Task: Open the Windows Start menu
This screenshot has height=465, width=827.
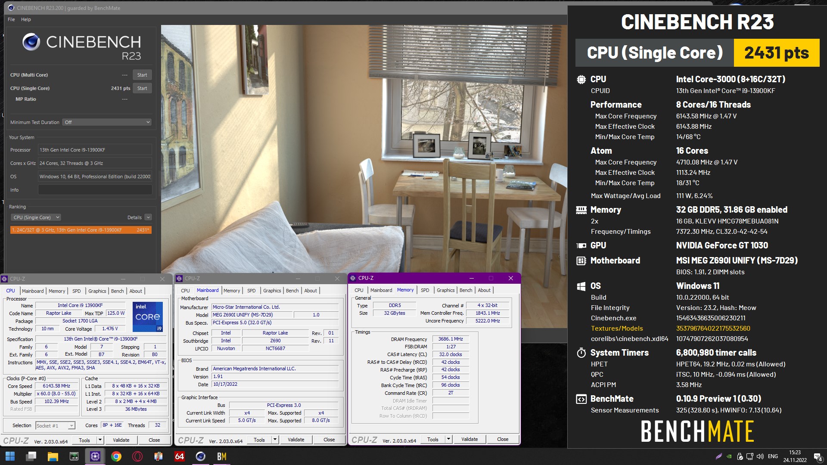Action: [10, 456]
